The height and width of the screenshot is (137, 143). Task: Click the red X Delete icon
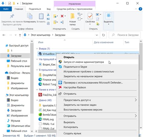pos(62,16)
